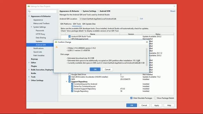Click Appearance & Behavior in the breadcrumb
The height and width of the screenshot is (114, 203).
[x=69, y=11]
